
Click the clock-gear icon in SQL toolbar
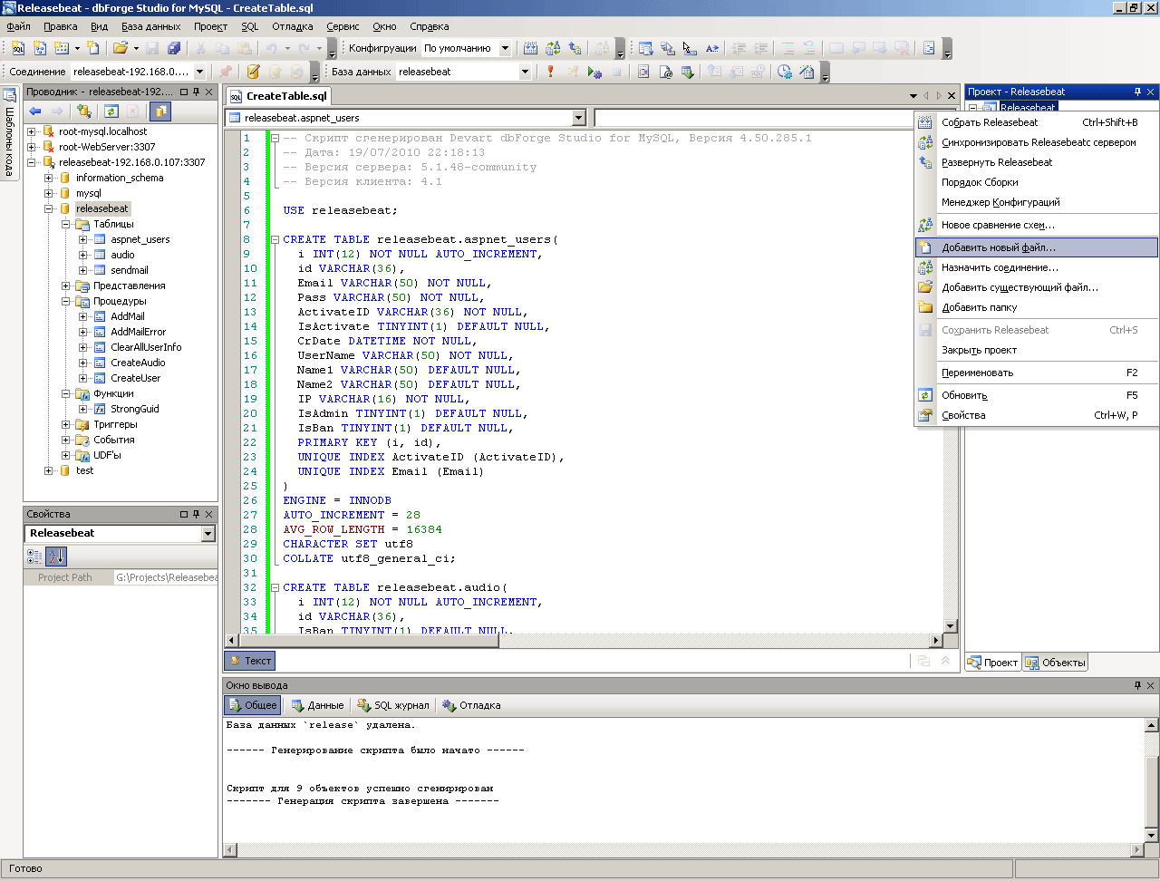click(785, 72)
